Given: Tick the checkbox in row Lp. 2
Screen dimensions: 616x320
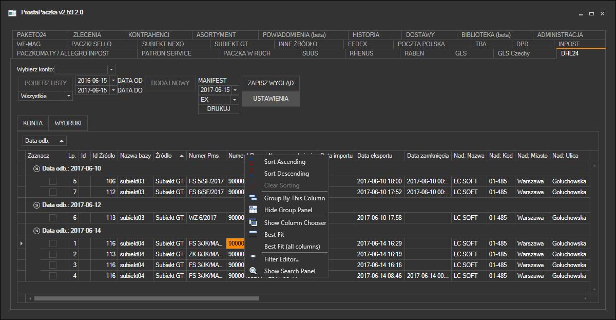Looking at the screenshot, I should pos(53,254).
